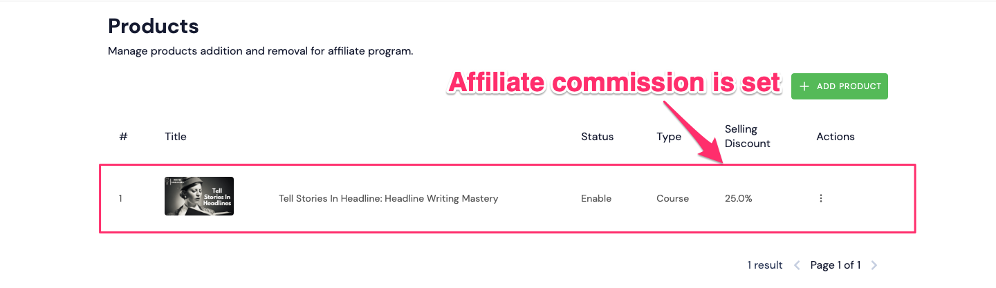Open the three-dot actions menu for the course
Screen dimensions: 996x288
point(821,198)
